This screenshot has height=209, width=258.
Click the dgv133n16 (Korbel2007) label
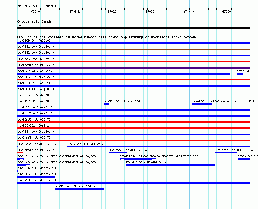tap(37, 65)
